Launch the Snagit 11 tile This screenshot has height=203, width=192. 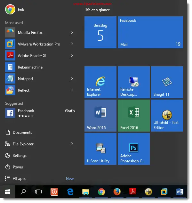(167, 82)
